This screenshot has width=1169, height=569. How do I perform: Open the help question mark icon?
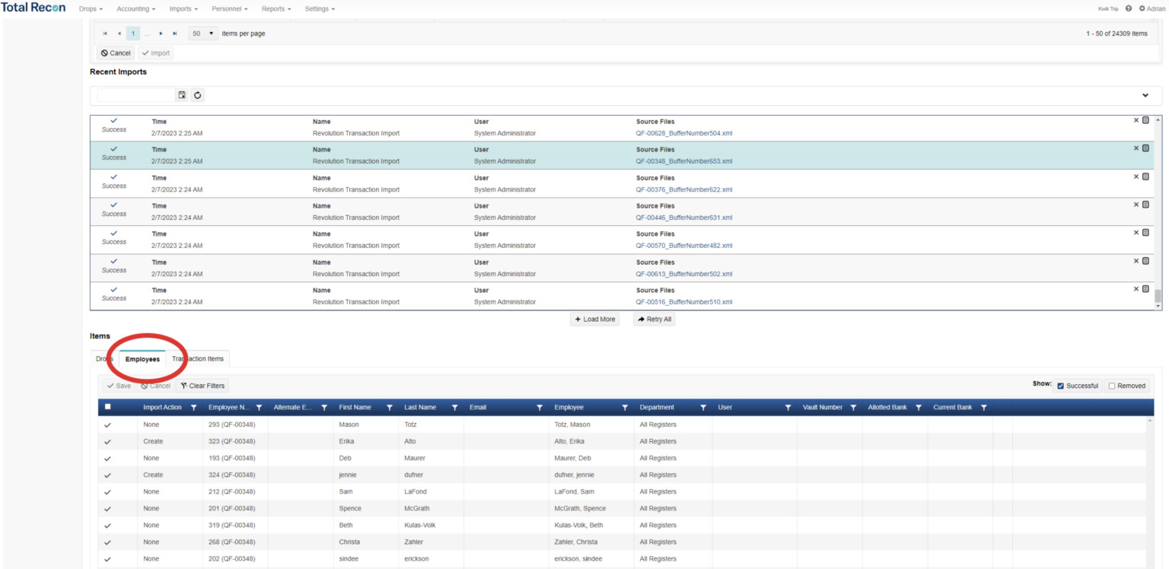(1129, 8)
